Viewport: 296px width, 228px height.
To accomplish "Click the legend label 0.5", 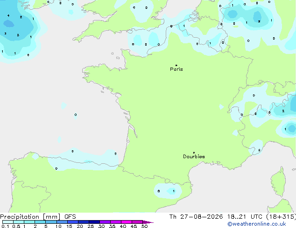I will [16, 226].
